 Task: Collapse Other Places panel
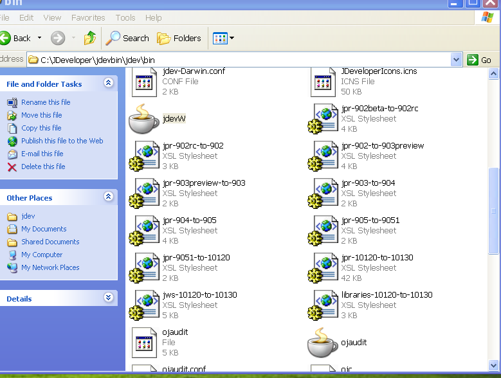click(108, 197)
